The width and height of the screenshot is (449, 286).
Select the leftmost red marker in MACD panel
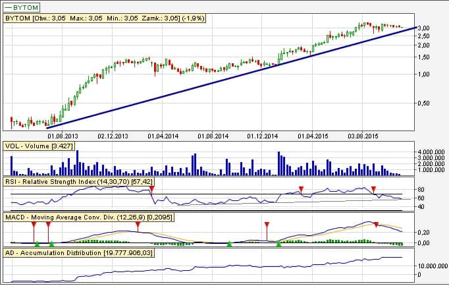[33, 225]
